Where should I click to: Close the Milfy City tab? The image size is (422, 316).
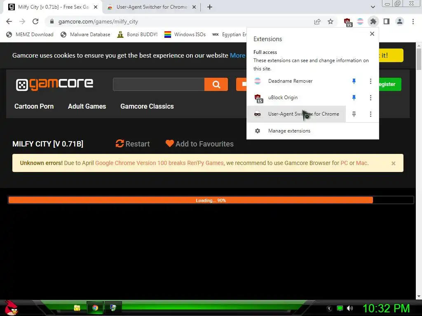[96, 7]
